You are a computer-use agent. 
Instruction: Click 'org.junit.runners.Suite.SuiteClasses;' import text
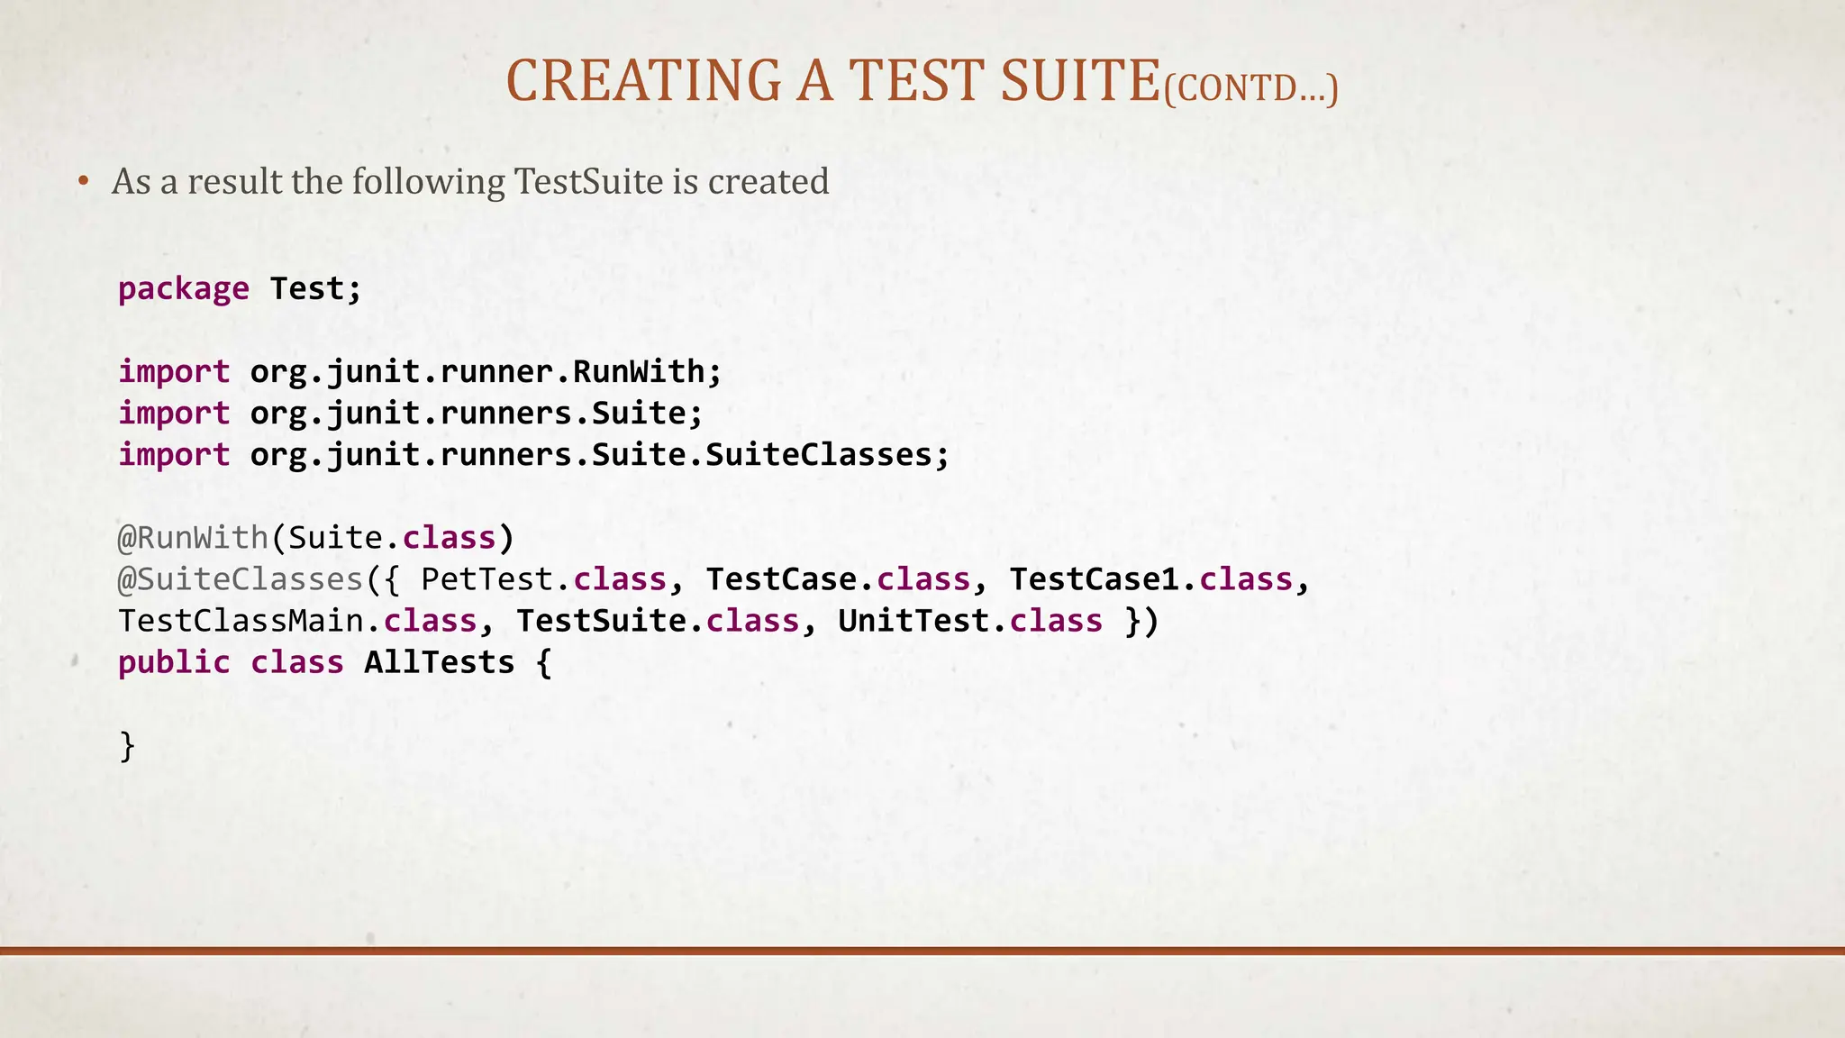pyautogui.click(x=599, y=455)
